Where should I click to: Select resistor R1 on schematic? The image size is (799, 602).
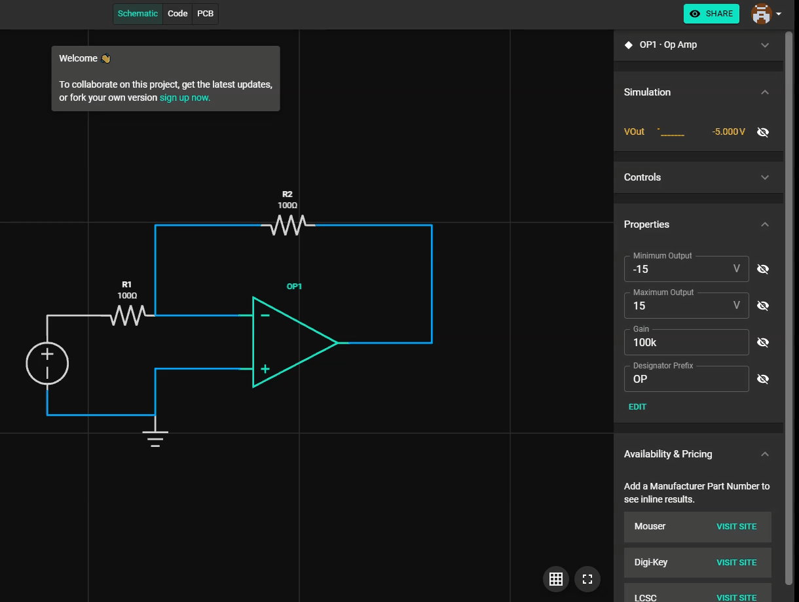128,315
